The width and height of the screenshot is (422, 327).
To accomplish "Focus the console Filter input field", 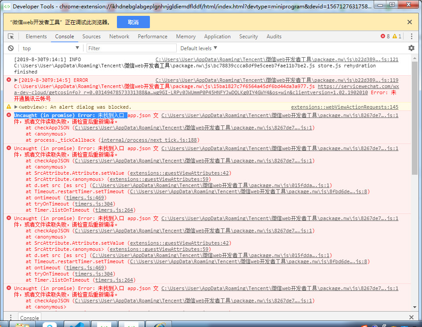I will pyautogui.click(x=131, y=48).
